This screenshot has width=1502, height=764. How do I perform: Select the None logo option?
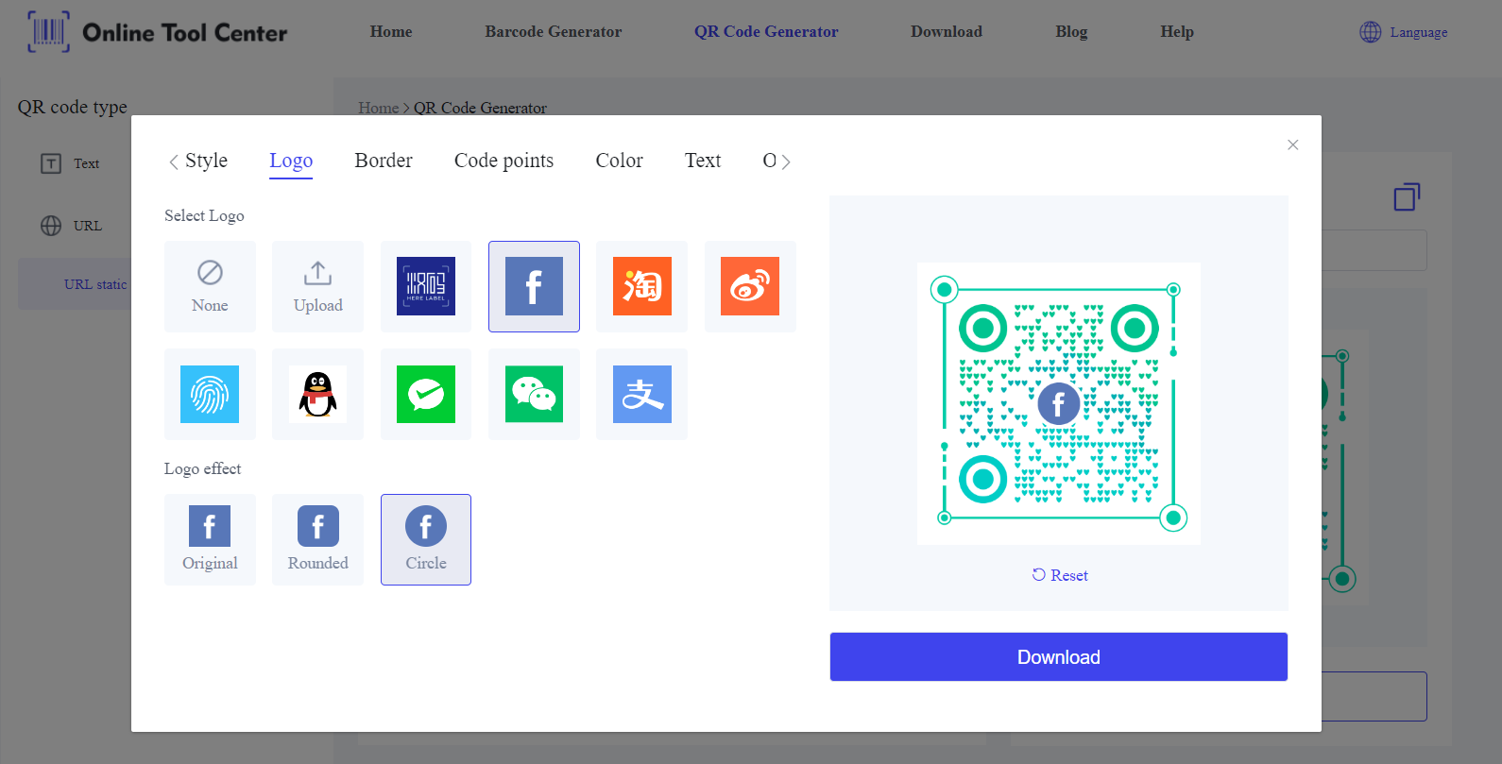tap(210, 286)
